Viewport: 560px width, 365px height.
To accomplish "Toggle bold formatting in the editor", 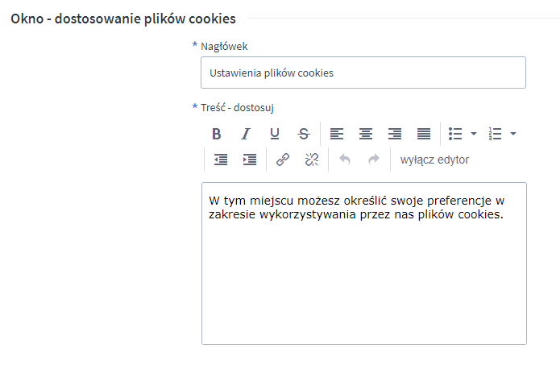I will click(216, 134).
